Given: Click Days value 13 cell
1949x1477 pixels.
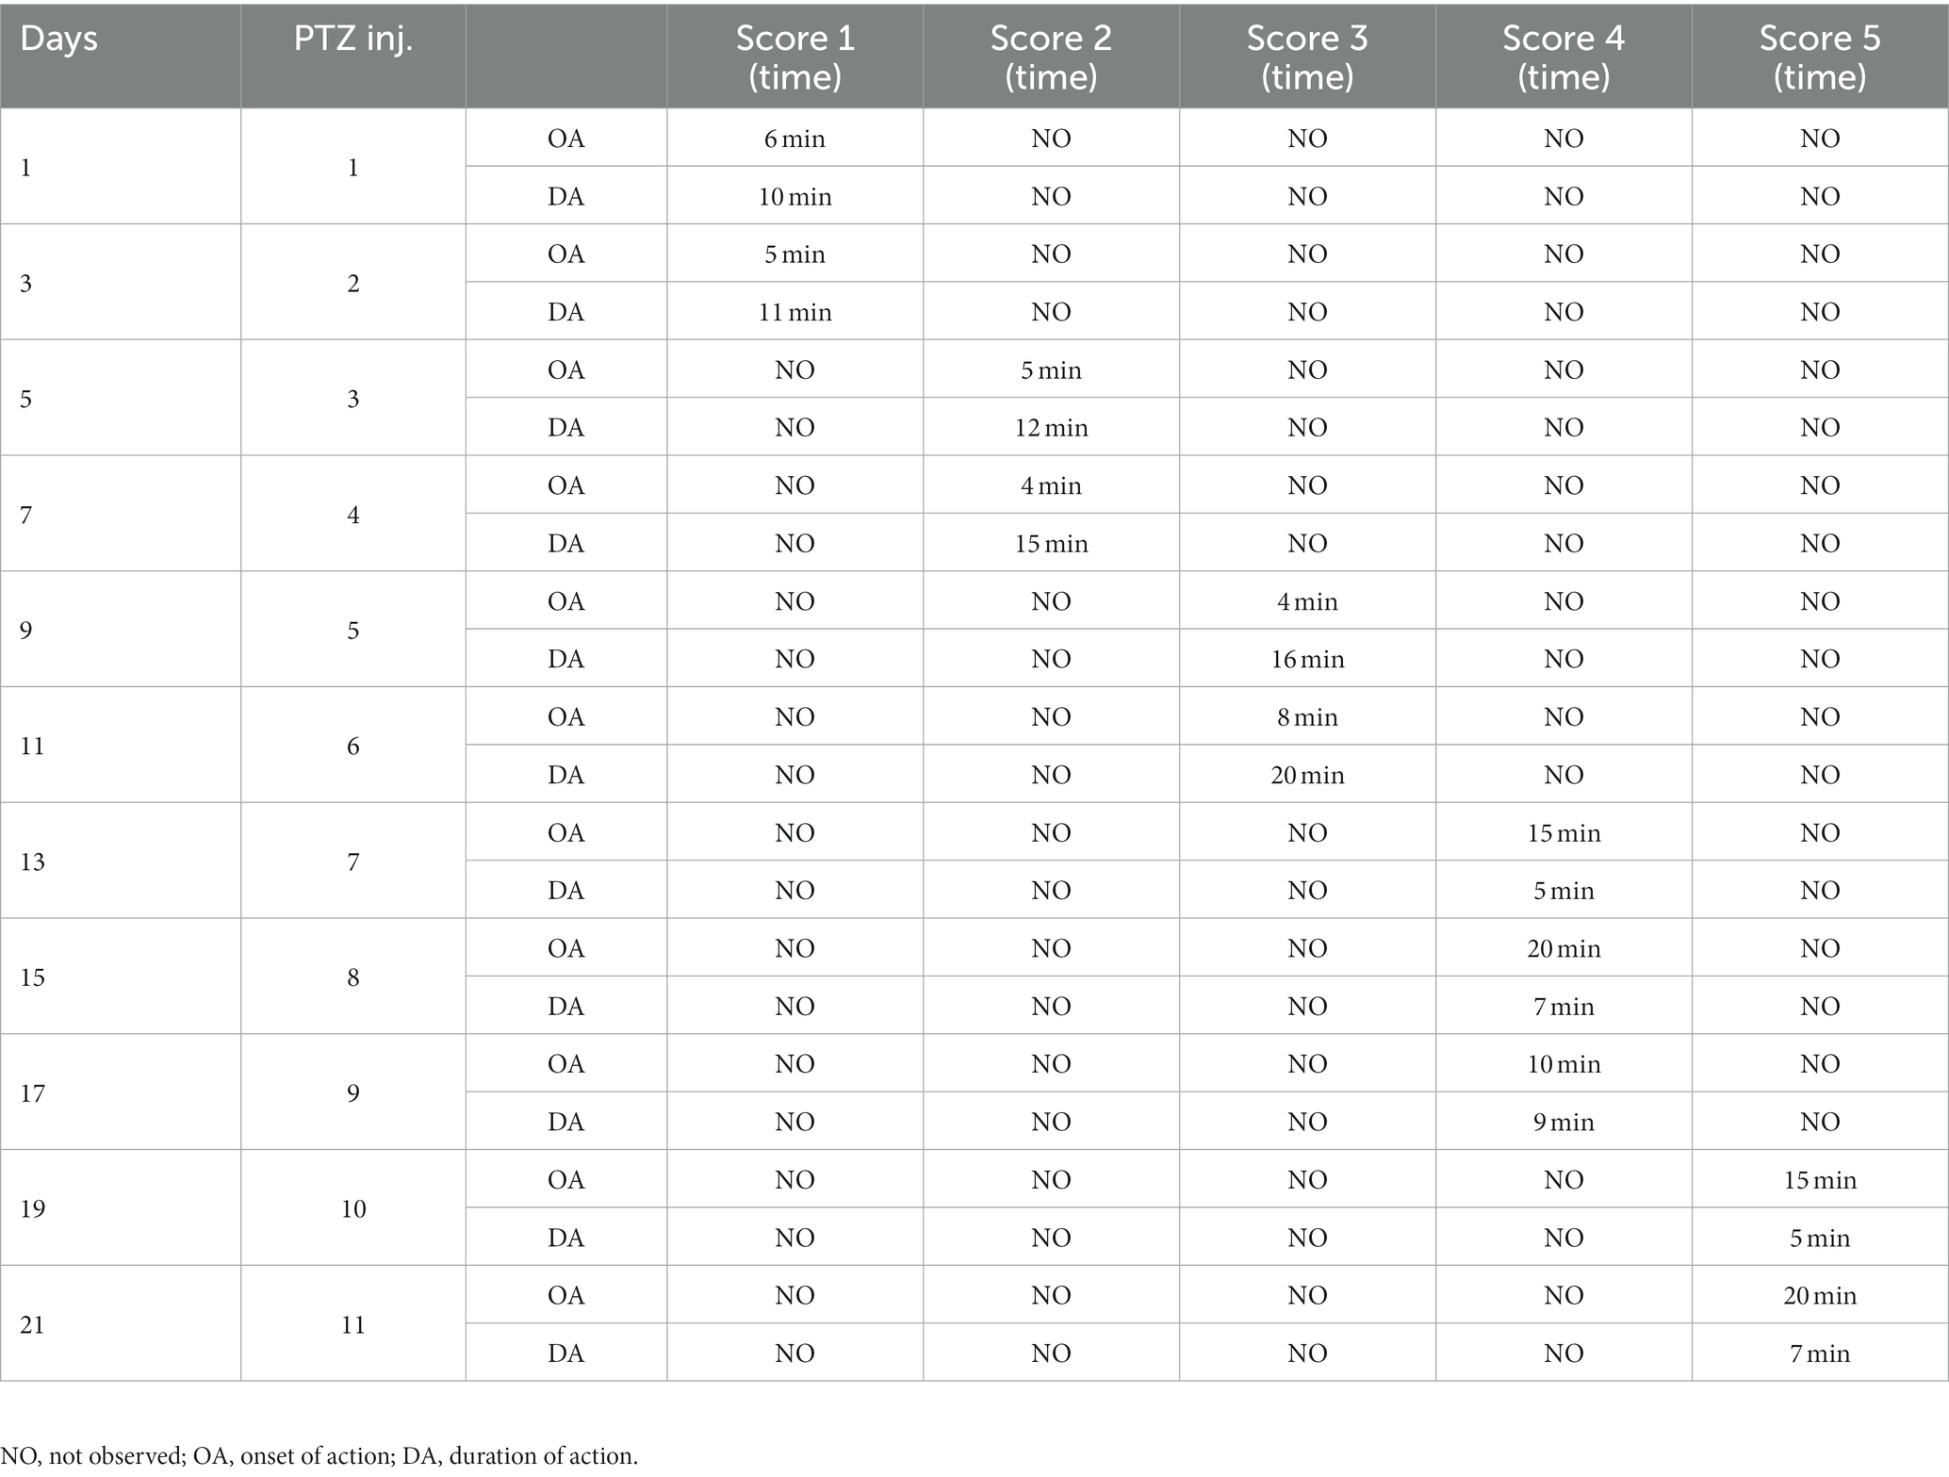Looking at the screenshot, I should point(33,862).
